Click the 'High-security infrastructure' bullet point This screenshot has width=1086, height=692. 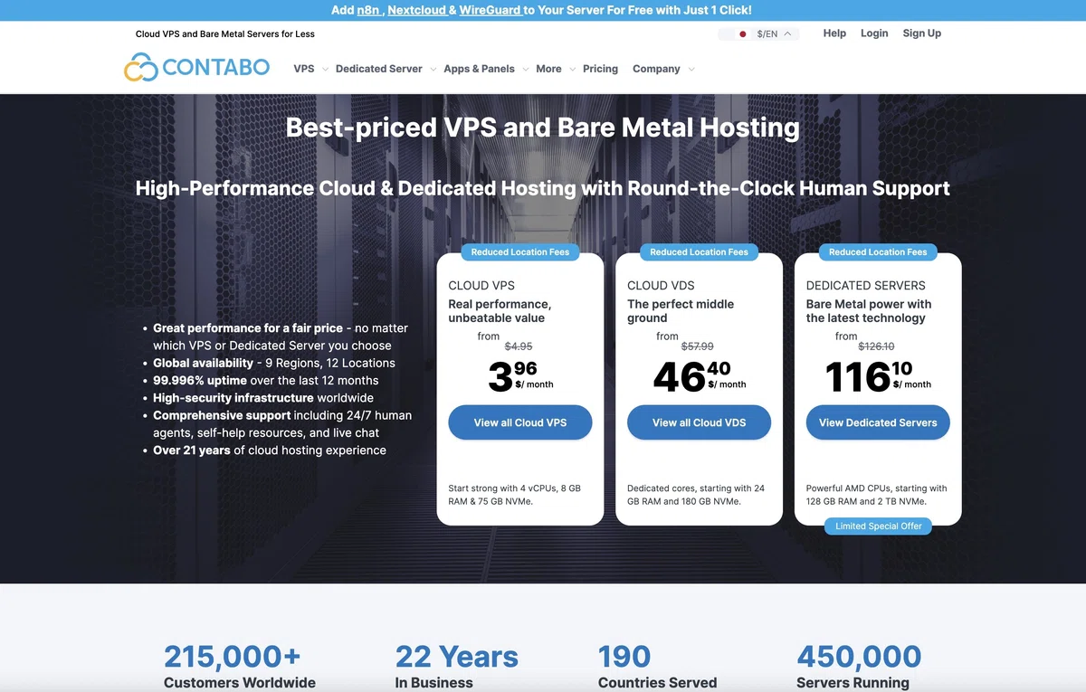tap(263, 398)
